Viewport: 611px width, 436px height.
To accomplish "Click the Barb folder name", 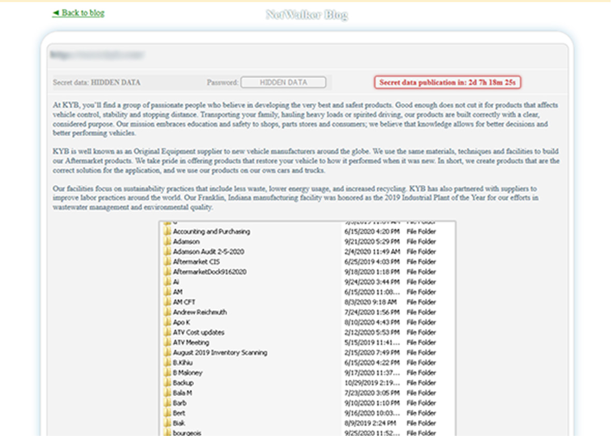I will coord(179,403).
